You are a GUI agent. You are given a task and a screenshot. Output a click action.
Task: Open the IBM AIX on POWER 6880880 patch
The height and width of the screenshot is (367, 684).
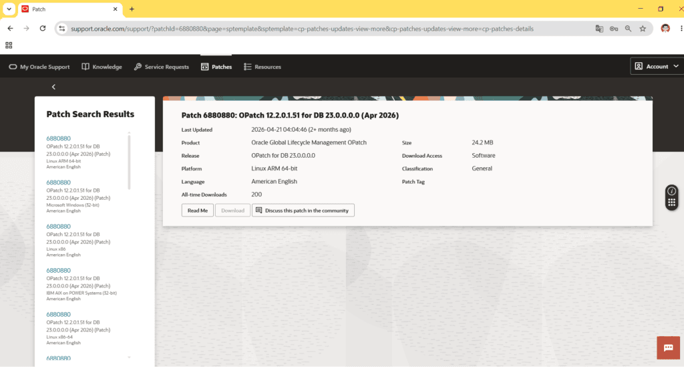(59, 271)
